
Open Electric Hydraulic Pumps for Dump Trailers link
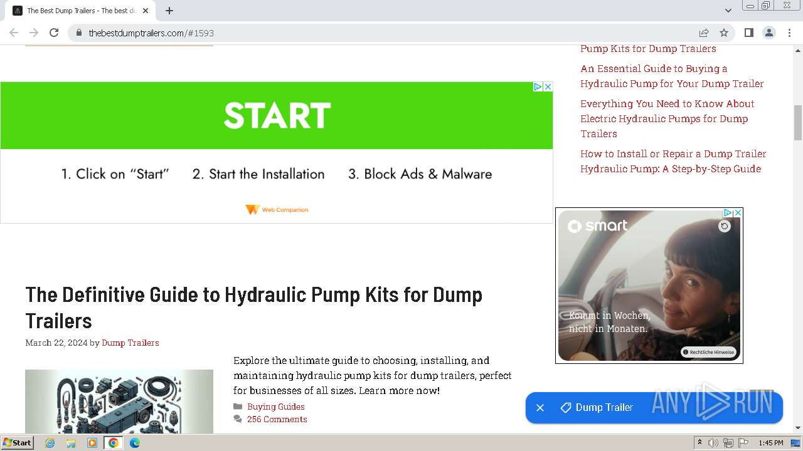(667, 119)
